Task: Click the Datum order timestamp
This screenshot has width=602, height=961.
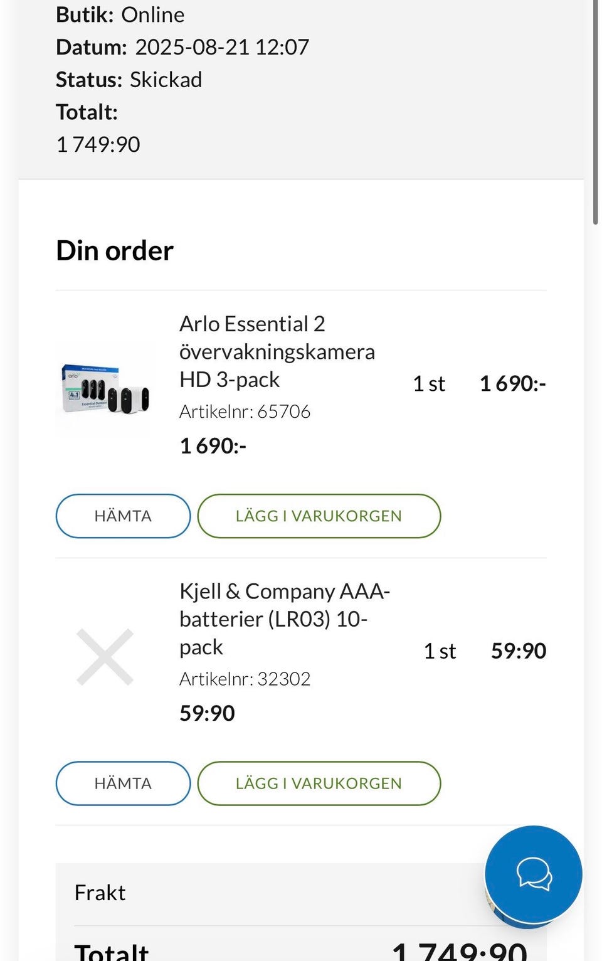Action: [x=182, y=47]
